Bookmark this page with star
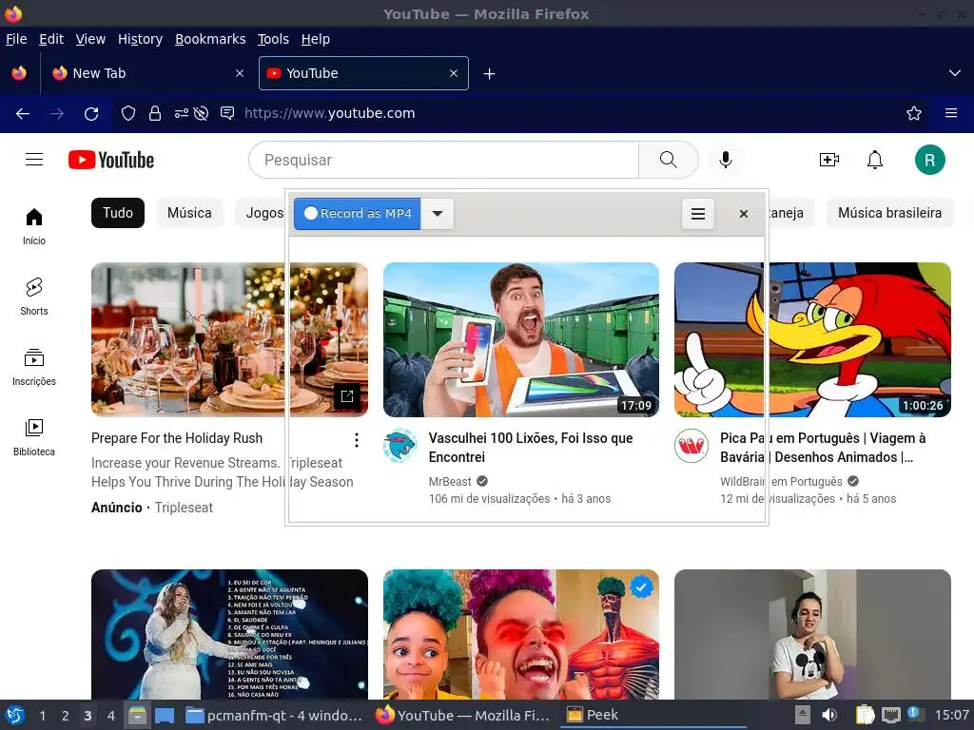This screenshot has height=730, width=974. 914,113
